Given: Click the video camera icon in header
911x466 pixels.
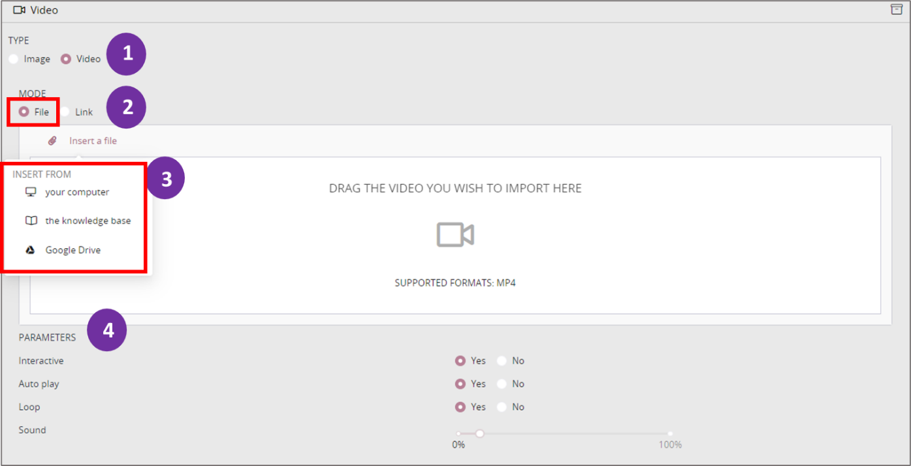Looking at the screenshot, I should (x=19, y=10).
